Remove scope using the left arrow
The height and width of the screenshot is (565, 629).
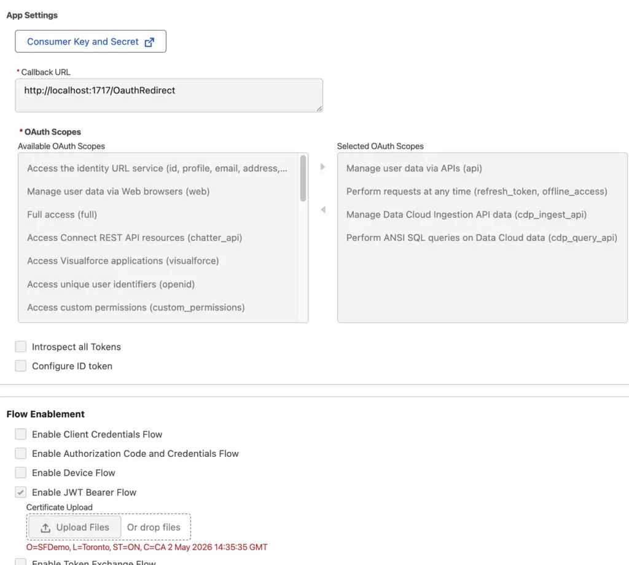pyautogui.click(x=323, y=209)
